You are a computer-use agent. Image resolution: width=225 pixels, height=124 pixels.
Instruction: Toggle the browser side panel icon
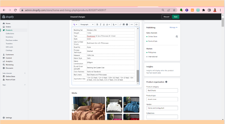tap(209, 10)
